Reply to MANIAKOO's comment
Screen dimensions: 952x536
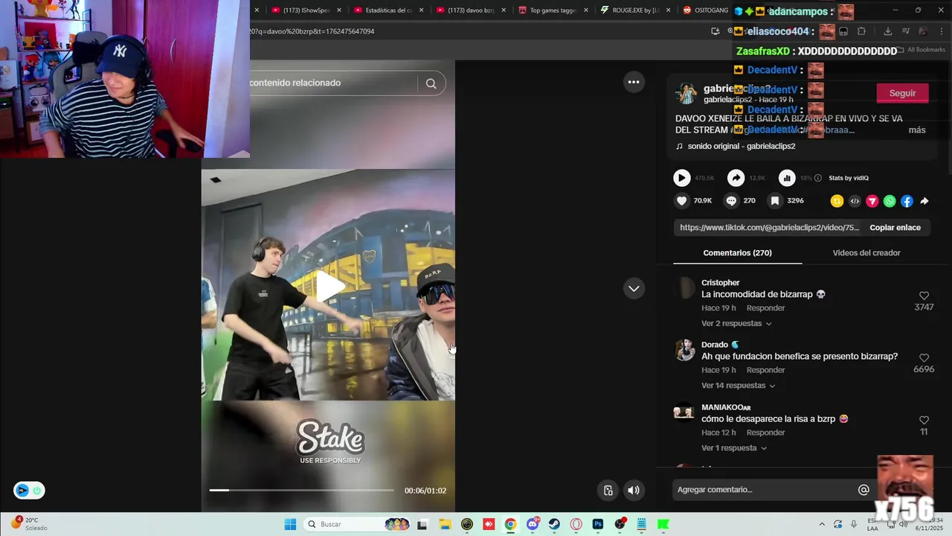click(765, 433)
